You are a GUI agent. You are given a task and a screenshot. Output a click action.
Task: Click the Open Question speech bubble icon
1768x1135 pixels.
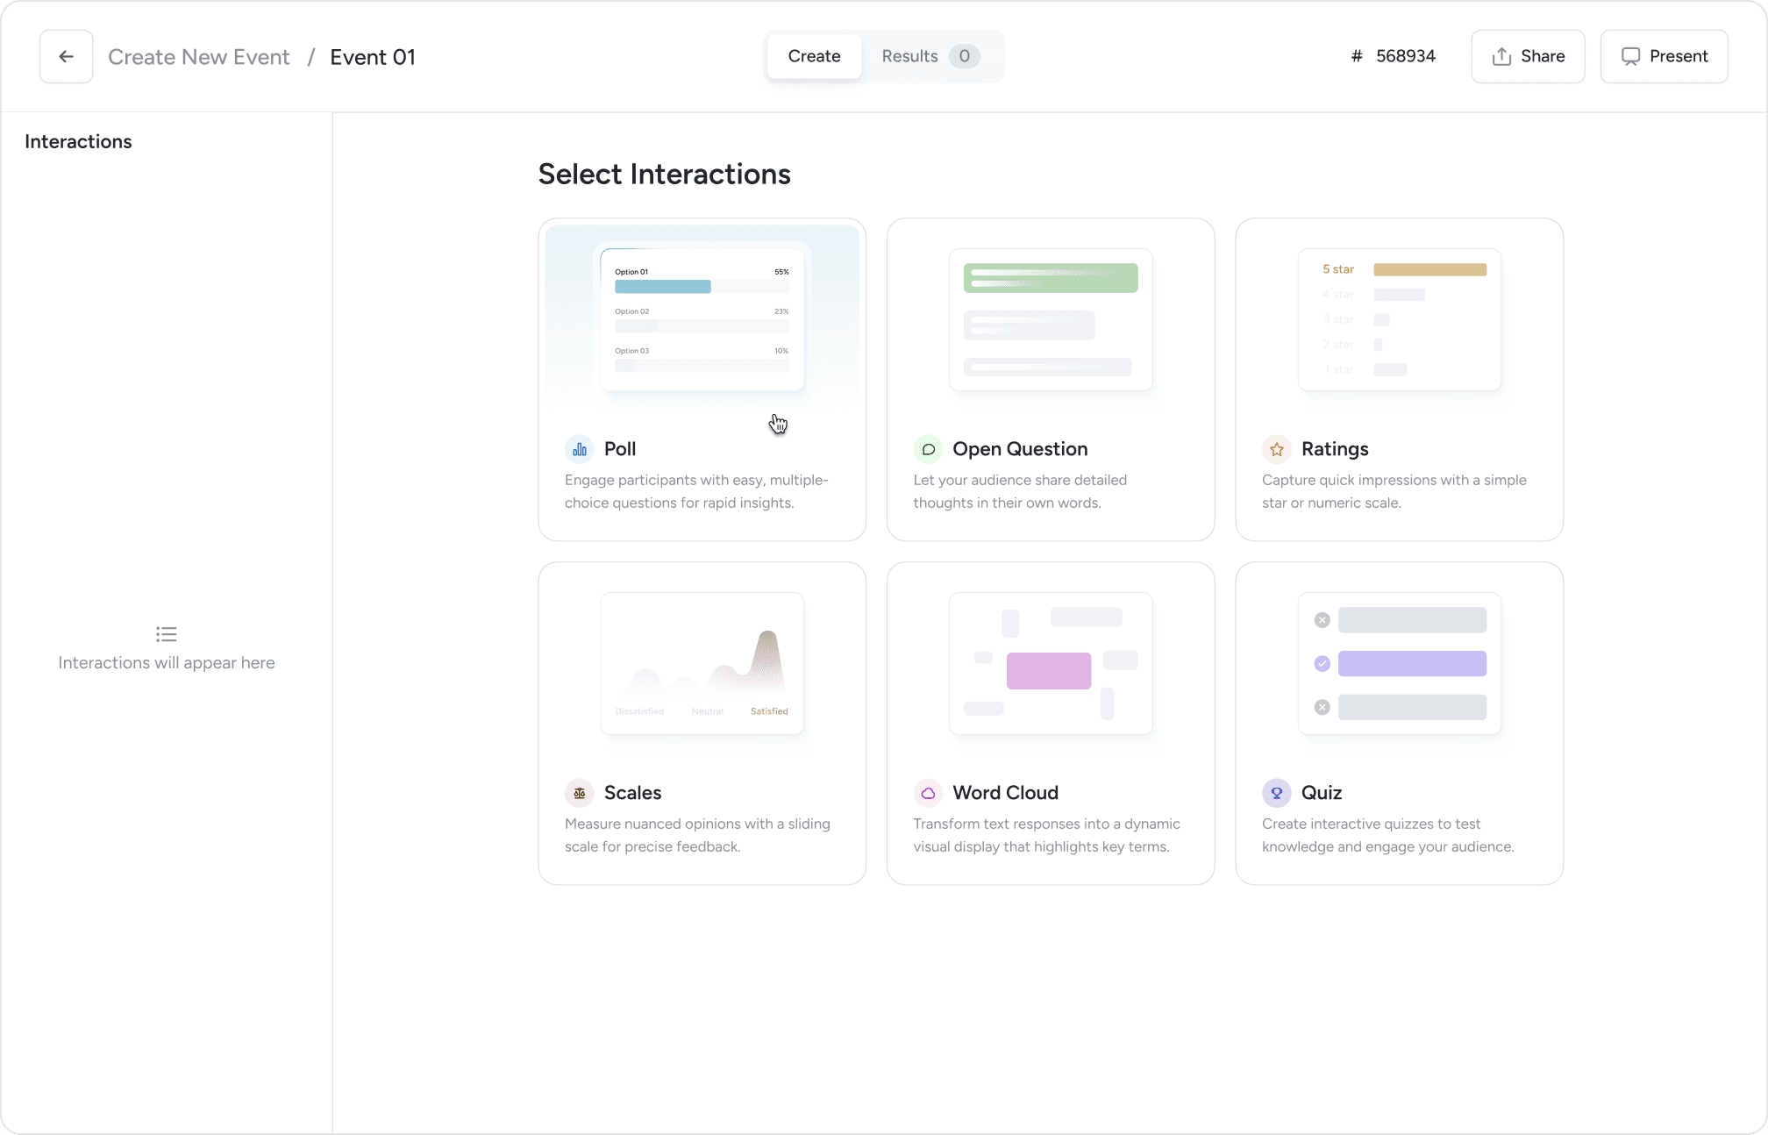928,449
